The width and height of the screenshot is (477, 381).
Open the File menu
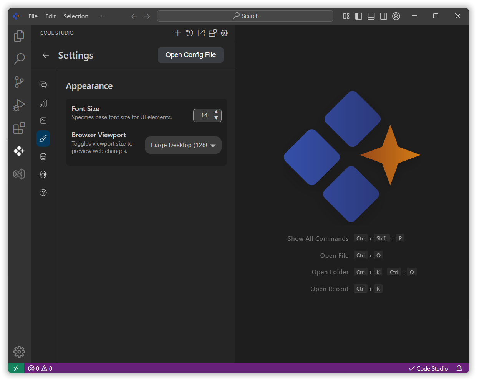[x=33, y=16]
